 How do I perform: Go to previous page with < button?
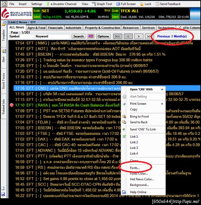128,37
